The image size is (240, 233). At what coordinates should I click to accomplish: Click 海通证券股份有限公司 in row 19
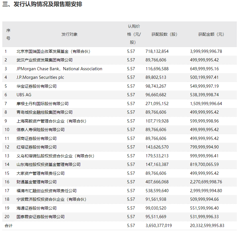pyautogui.click(x=37, y=208)
